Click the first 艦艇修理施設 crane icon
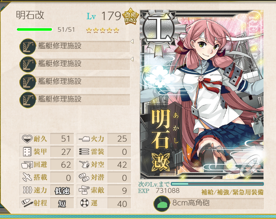Screen dimensions: 276x219 28,47
